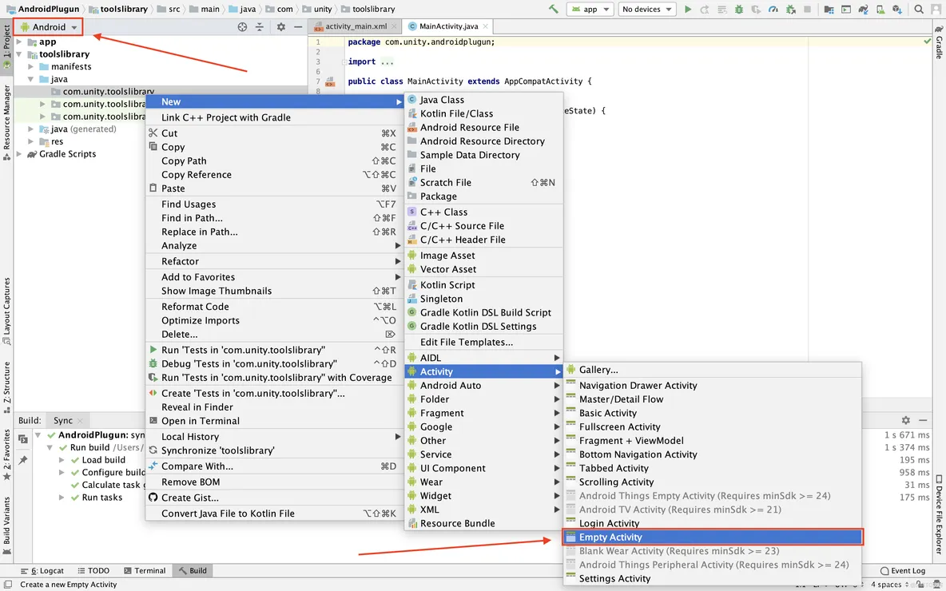Open Build panel gear settings
This screenshot has height=591, width=946.
pyautogui.click(x=905, y=420)
